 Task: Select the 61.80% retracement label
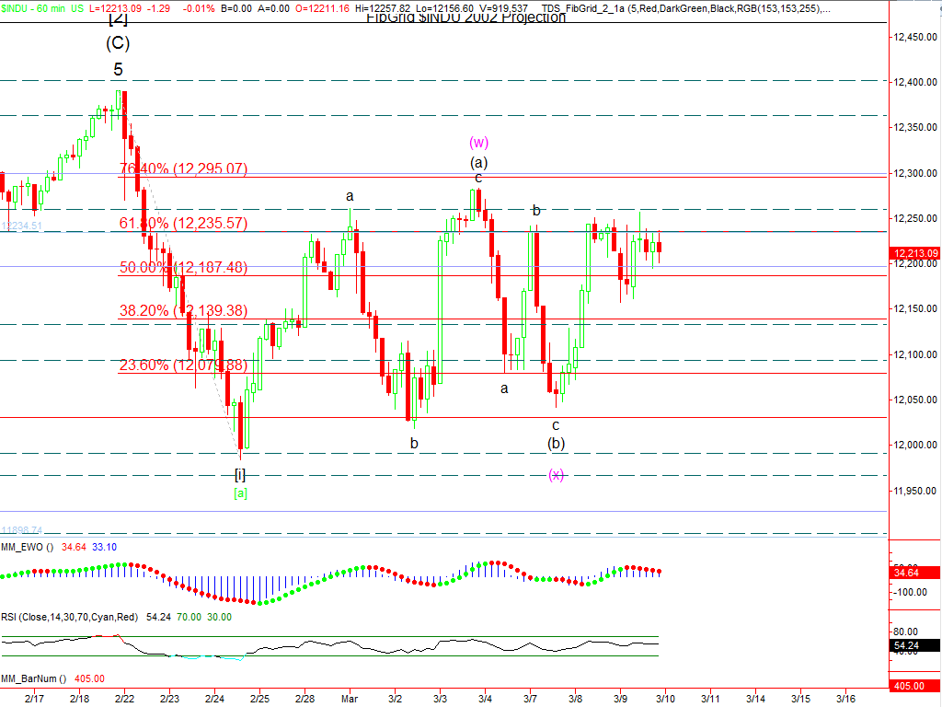click(x=184, y=223)
